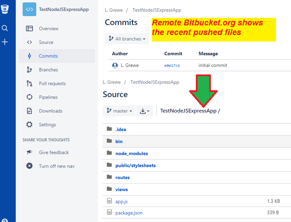Image resolution: width=291 pixels, height=222 pixels.
Task: Open search via magnifier icon
Action: pos(5,28)
